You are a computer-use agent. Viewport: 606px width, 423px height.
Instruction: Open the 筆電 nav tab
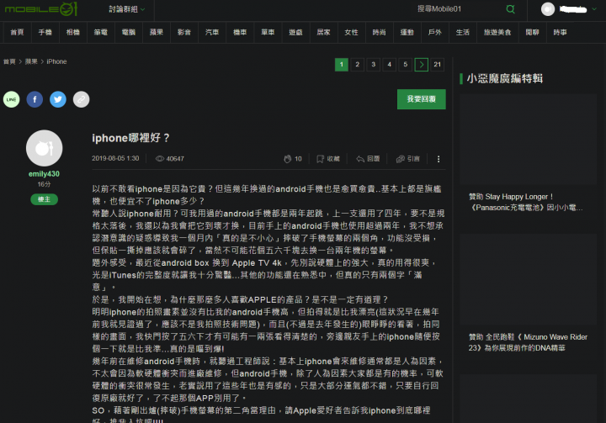pos(100,32)
